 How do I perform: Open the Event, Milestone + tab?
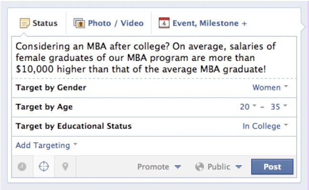[x=203, y=23]
